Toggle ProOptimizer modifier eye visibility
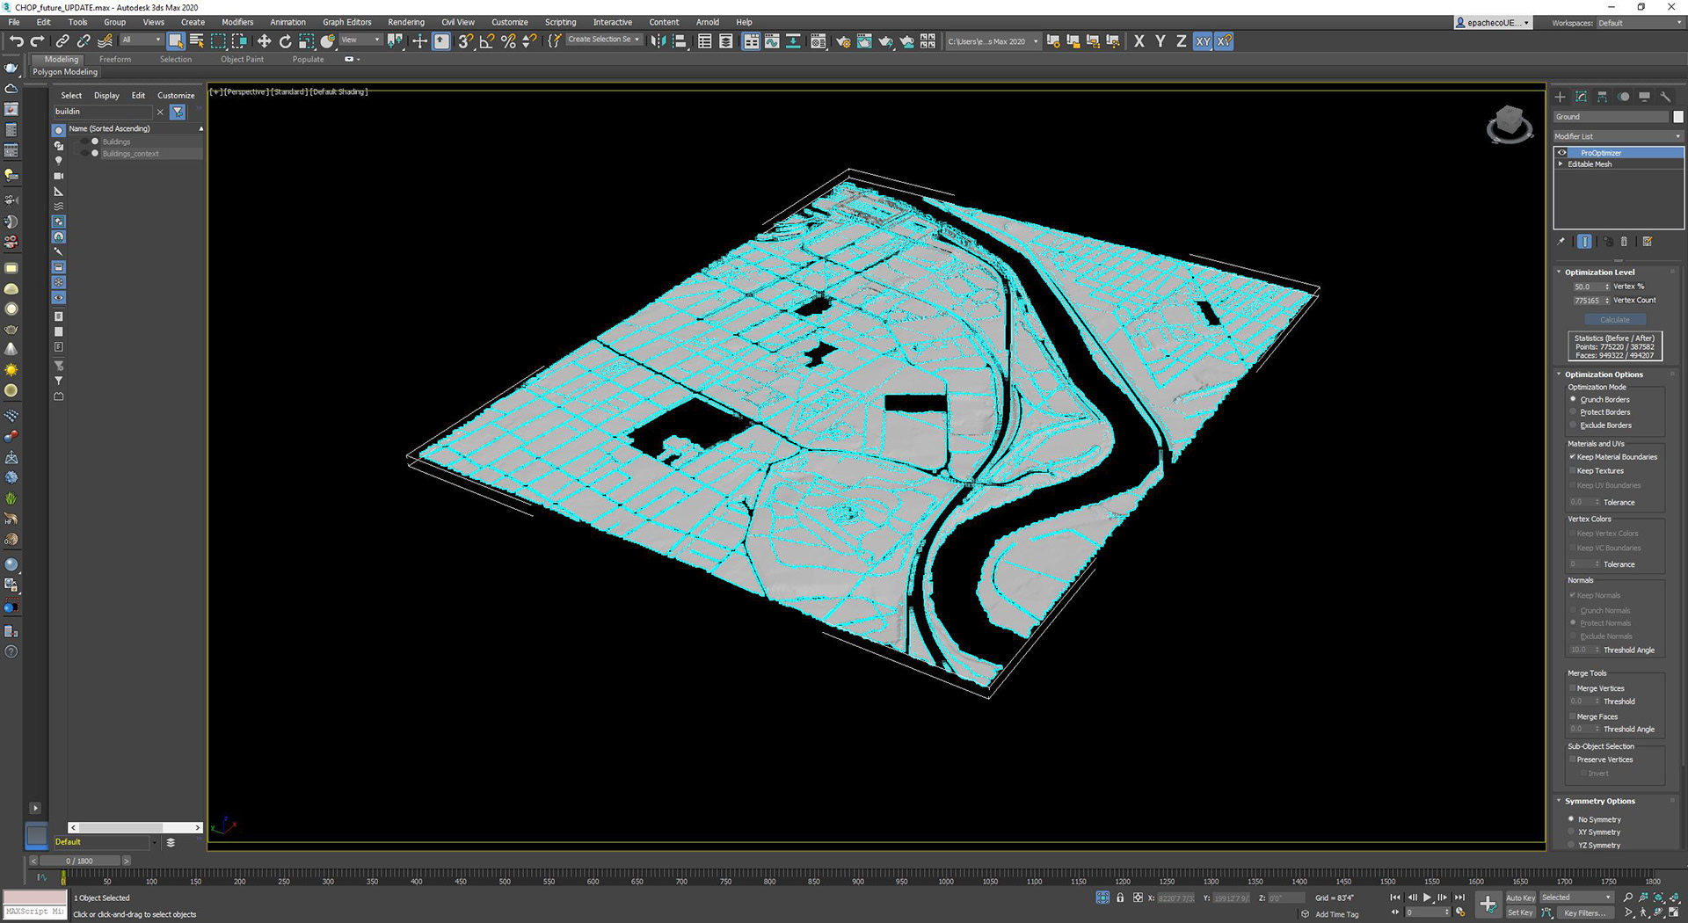This screenshot has height=923, width=1688. 1562,153
